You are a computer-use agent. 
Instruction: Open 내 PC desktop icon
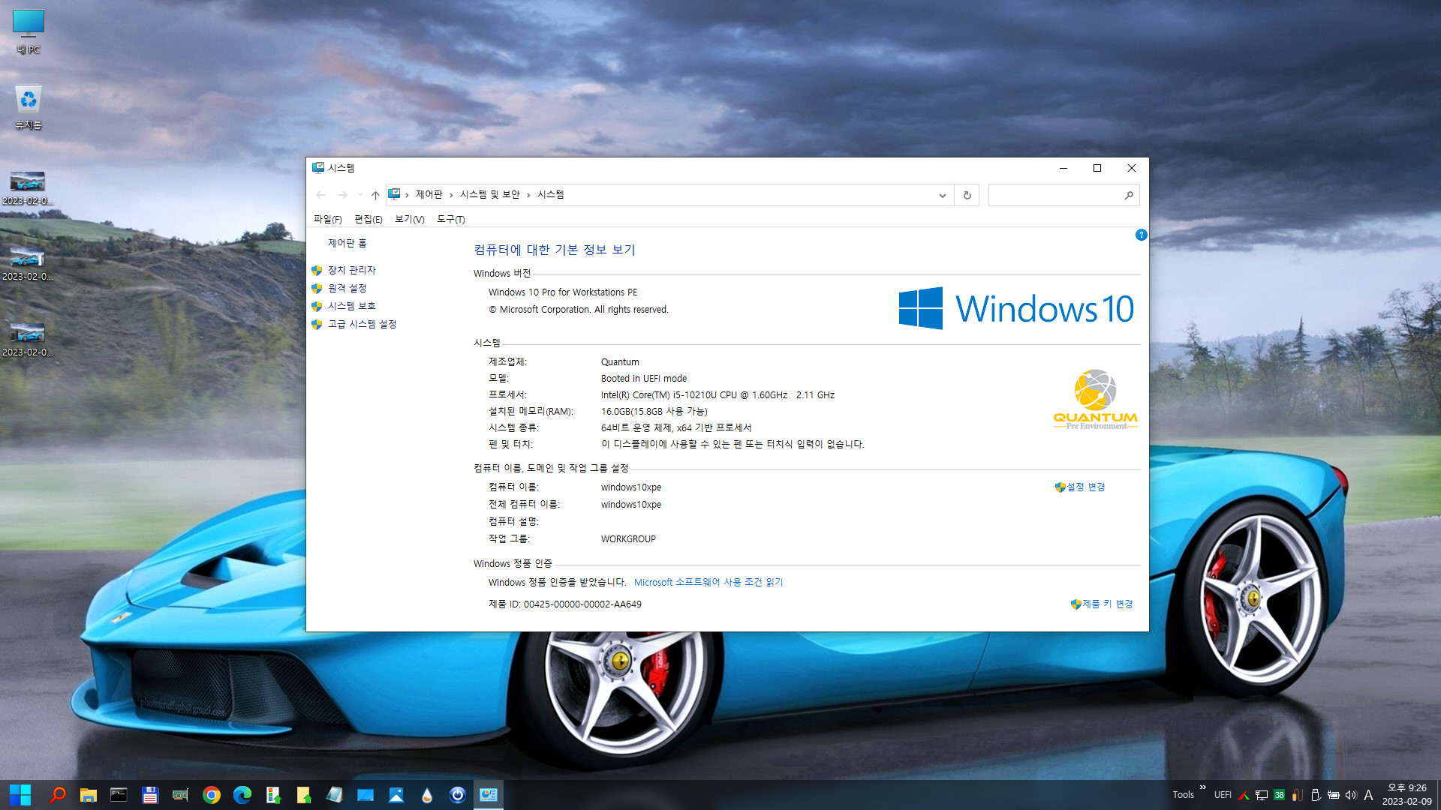29,32
